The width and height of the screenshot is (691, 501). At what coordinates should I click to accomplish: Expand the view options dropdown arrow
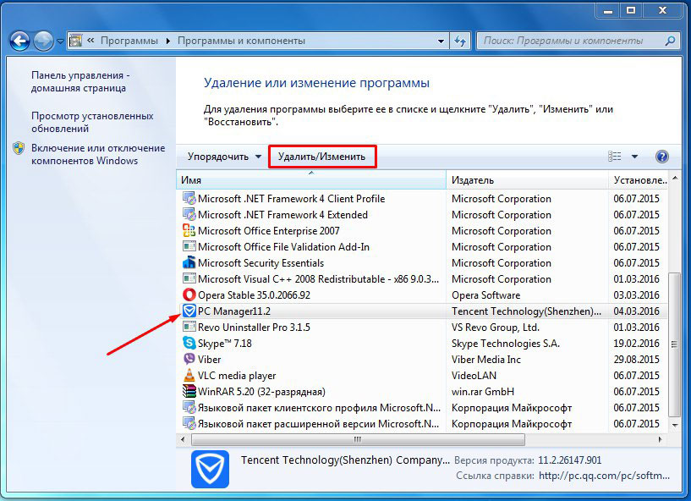click(x=634, y=157)
